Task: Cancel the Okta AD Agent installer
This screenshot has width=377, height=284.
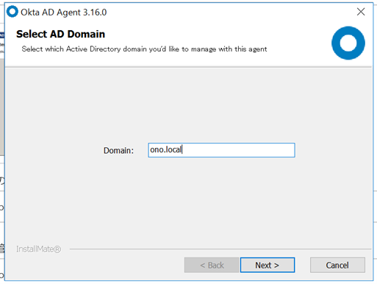Action: pyautogui.click(x=337, y=265)
